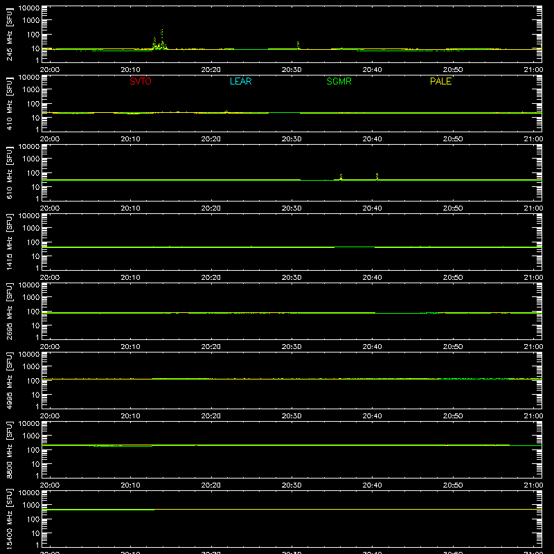The width and height of the screenshot is (554, 554).
Task: Click the 10 tick label on the 610 MHz axis
Action: [35, 187]
